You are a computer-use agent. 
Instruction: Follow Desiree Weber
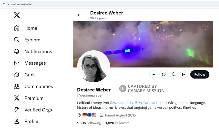coord(200,75)
